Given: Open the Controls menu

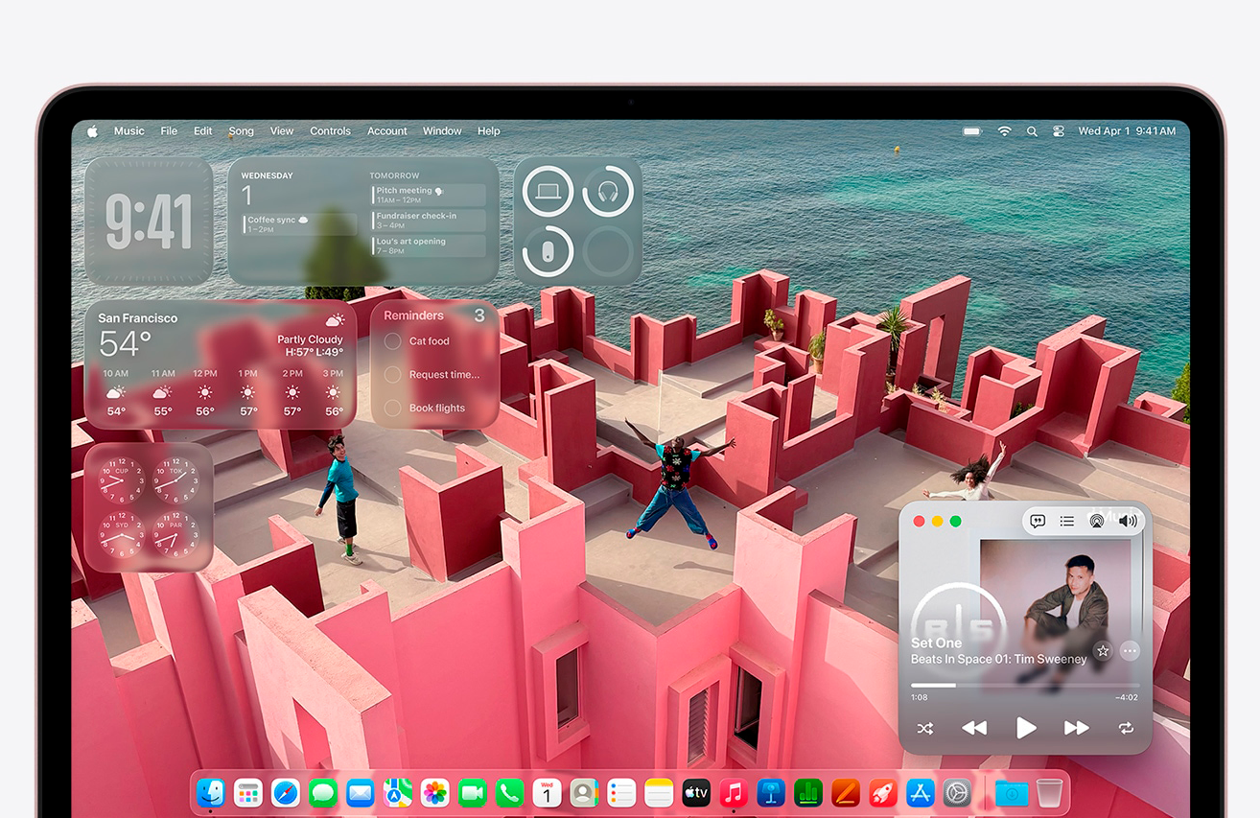Looking at the screenshot, I should [x=330, y=131].
